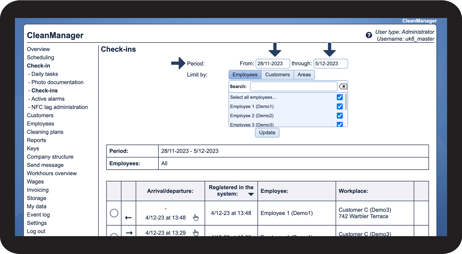Switch to Areas limit tab
Image resolution: width=462 pixels, height=254 pixels.
click(304, 75)
